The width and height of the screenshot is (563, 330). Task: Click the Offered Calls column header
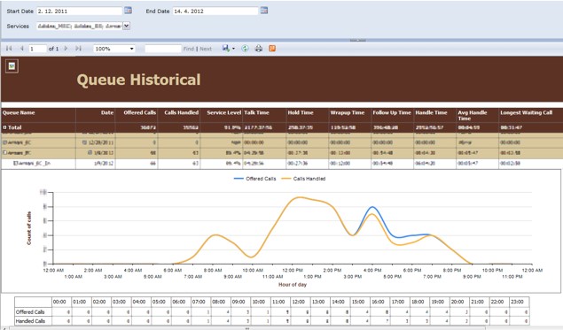coord(140,112)
